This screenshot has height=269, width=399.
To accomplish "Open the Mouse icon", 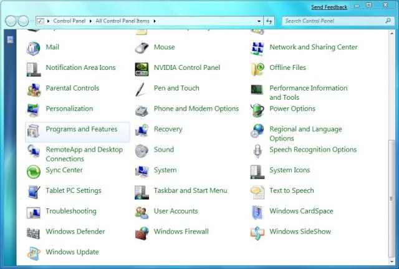I will [142, 48].
